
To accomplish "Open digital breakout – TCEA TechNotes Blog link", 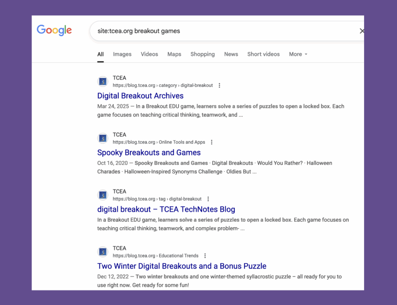I will click(x=166, y=209).
